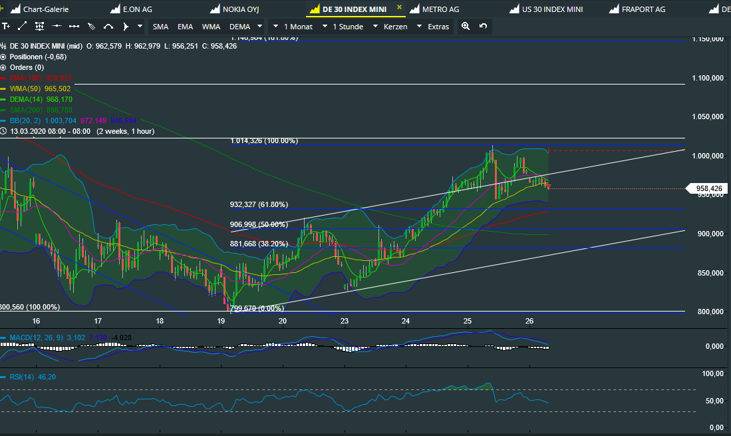Add an SMA indicator
The width and height of the screenshot is (731, 436).
(x=160, y=27)
